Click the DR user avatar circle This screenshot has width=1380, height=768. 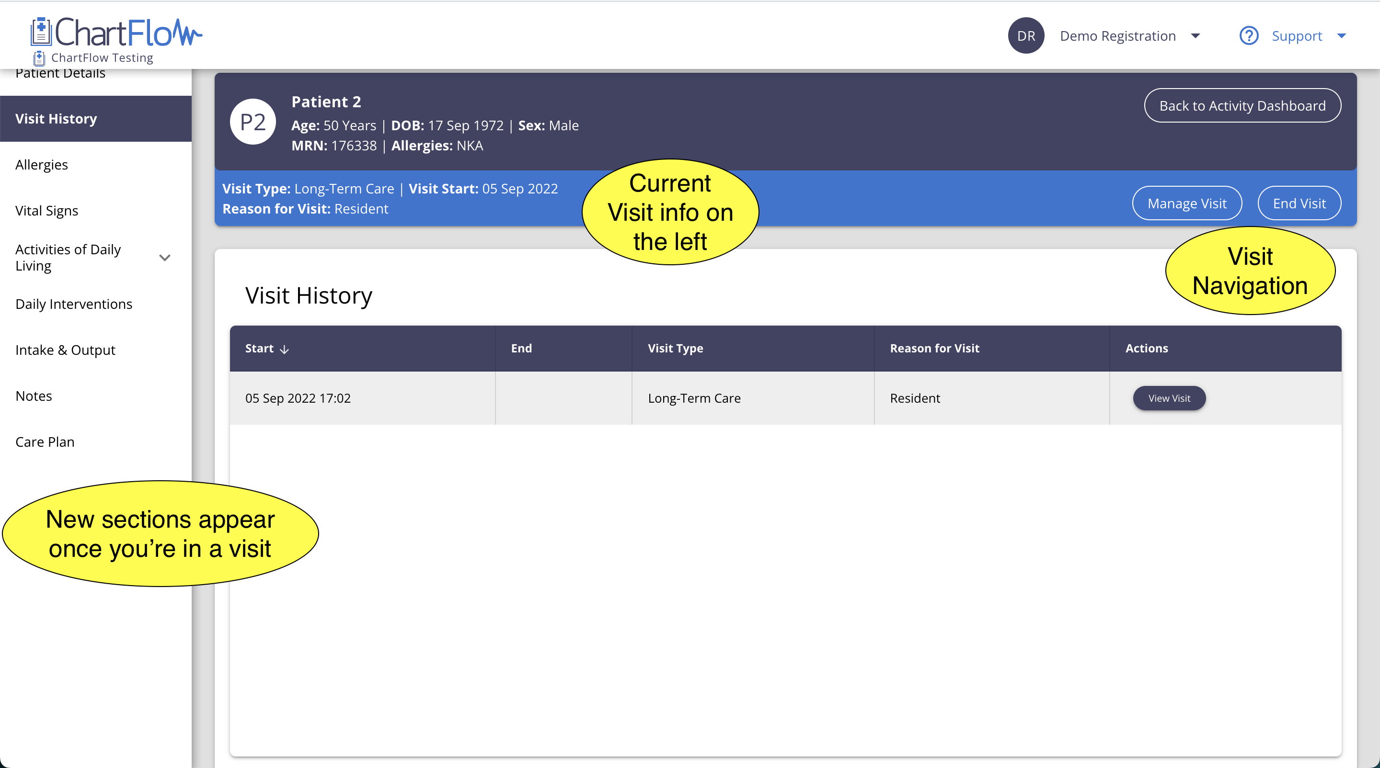click(1025, 36)
